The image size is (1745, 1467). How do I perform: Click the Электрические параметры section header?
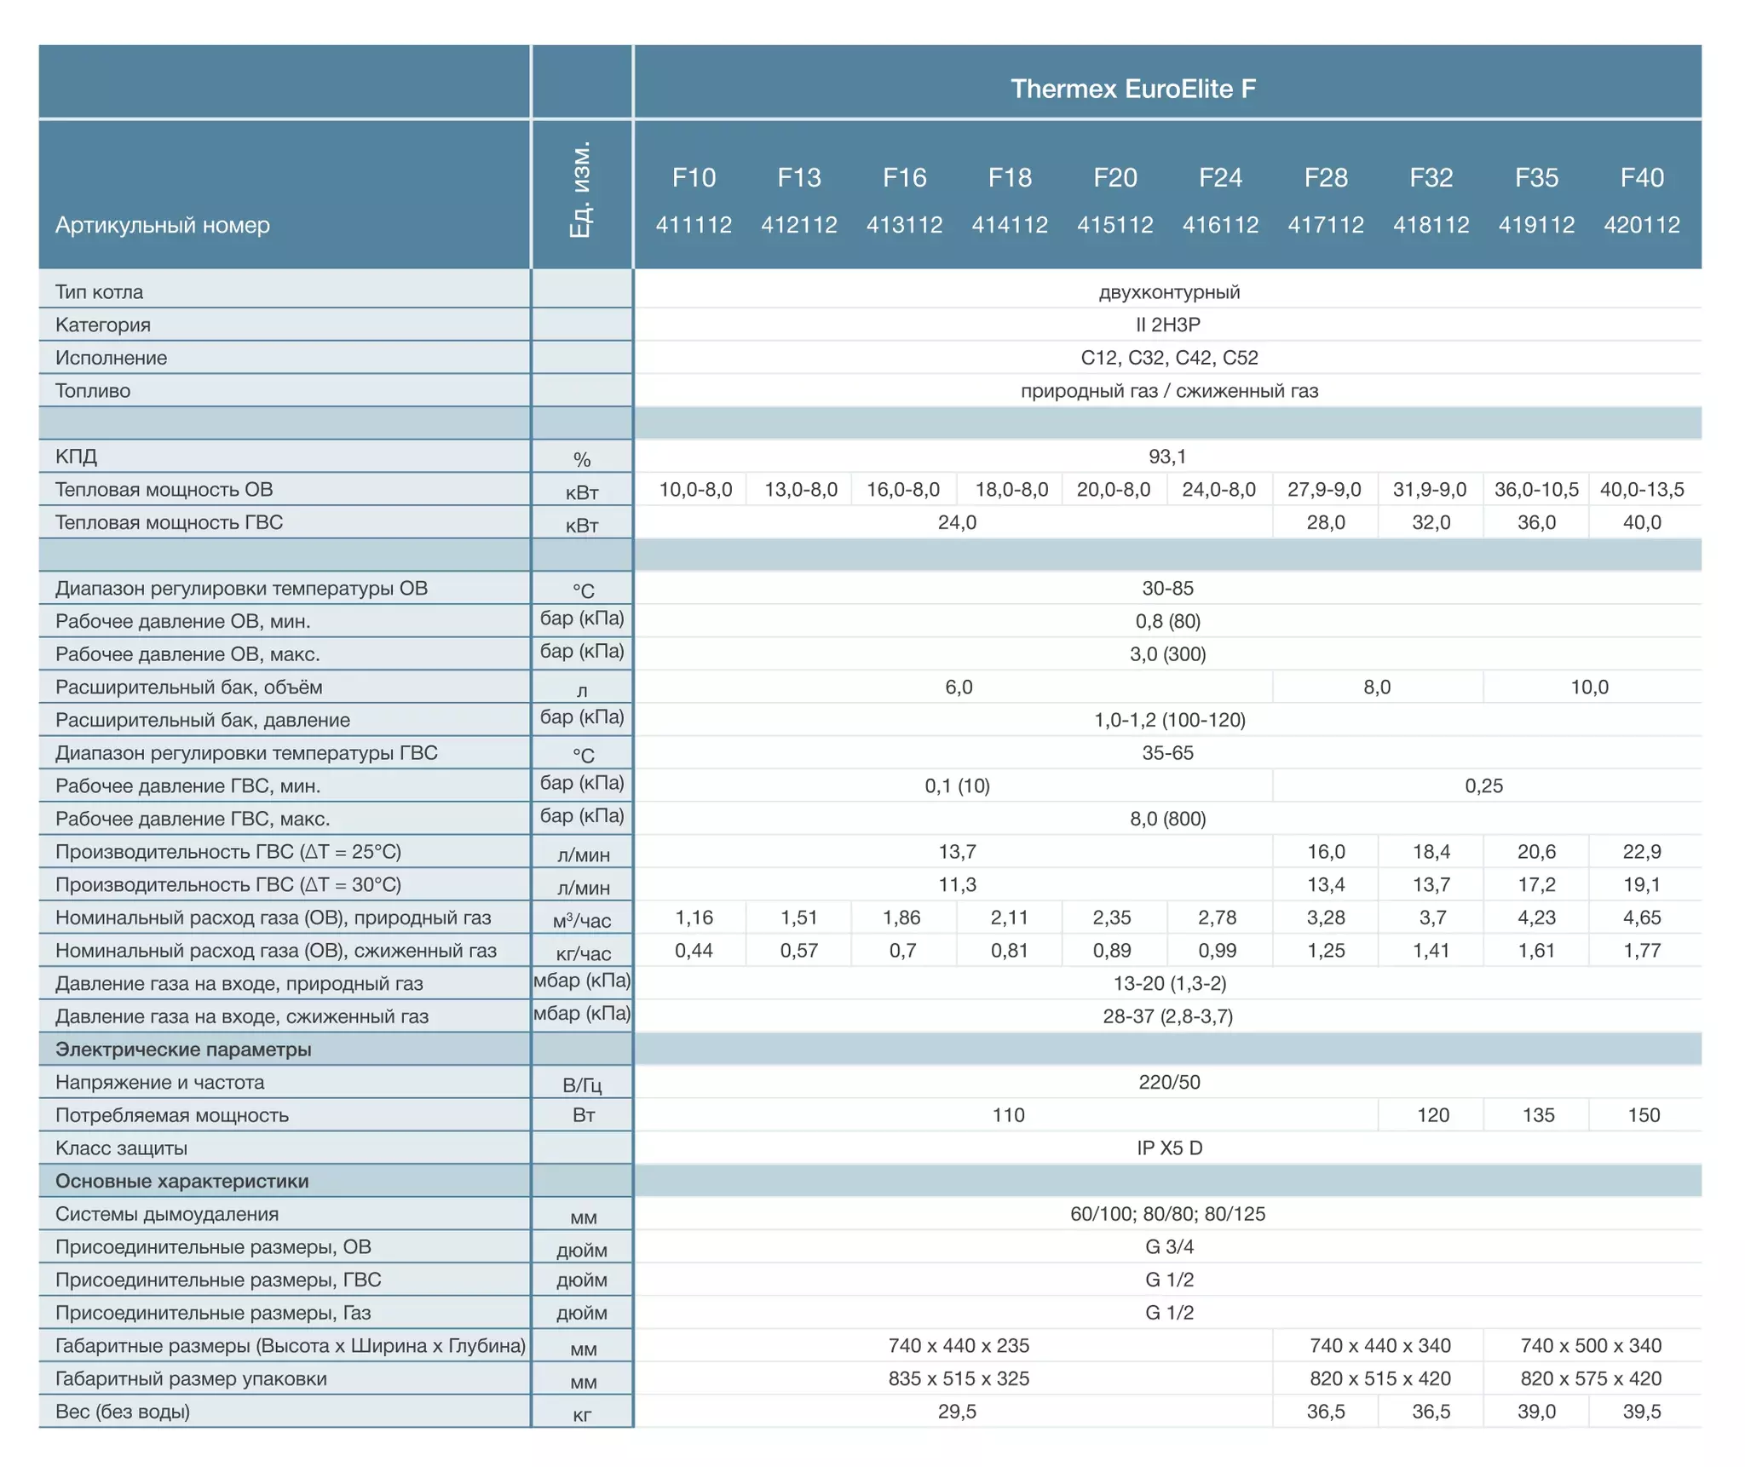coord(183,1050)
